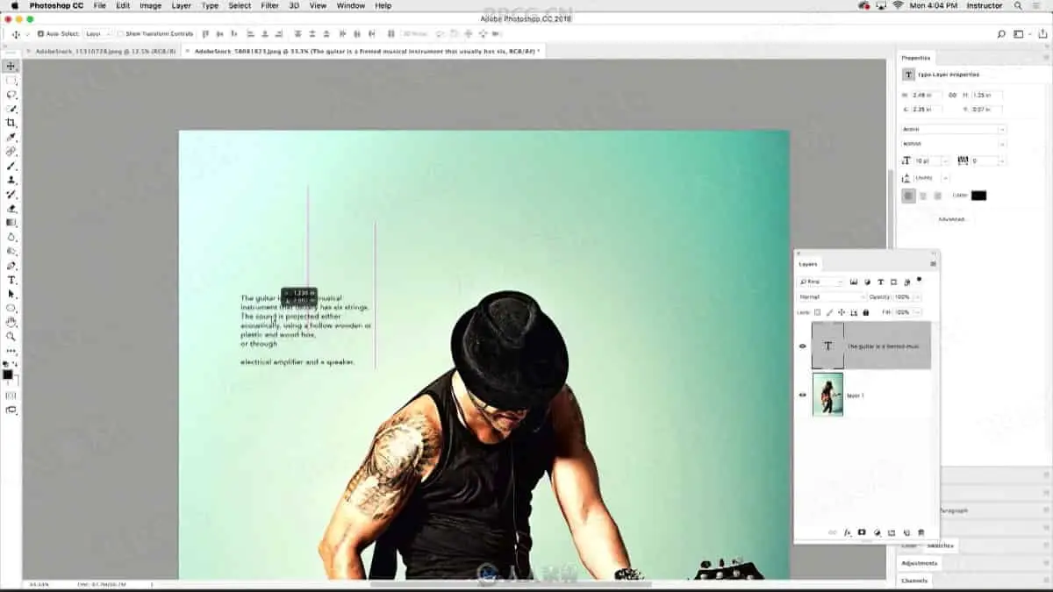The height and width of the screenshot is (592, 1053).
Task: Hide layer 1 via eye icon
Action: 802,395
